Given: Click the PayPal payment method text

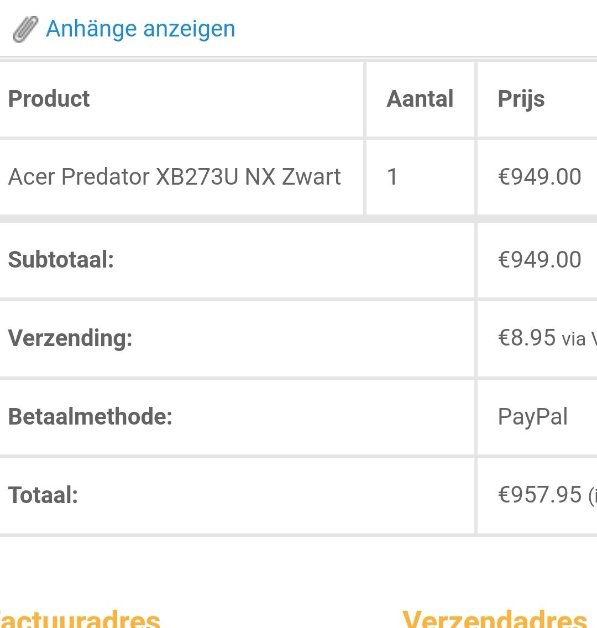Looking at the screenshot, I should coord(532,417).
